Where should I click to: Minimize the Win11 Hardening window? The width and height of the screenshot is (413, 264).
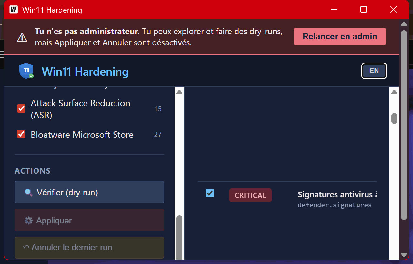334,9
